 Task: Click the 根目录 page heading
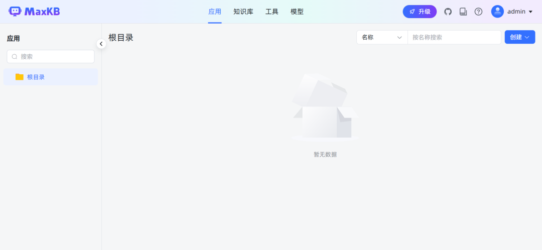point(121,38)
